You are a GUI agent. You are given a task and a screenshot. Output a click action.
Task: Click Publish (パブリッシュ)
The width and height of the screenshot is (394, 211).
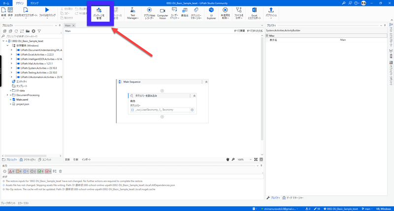coord(271,13)
